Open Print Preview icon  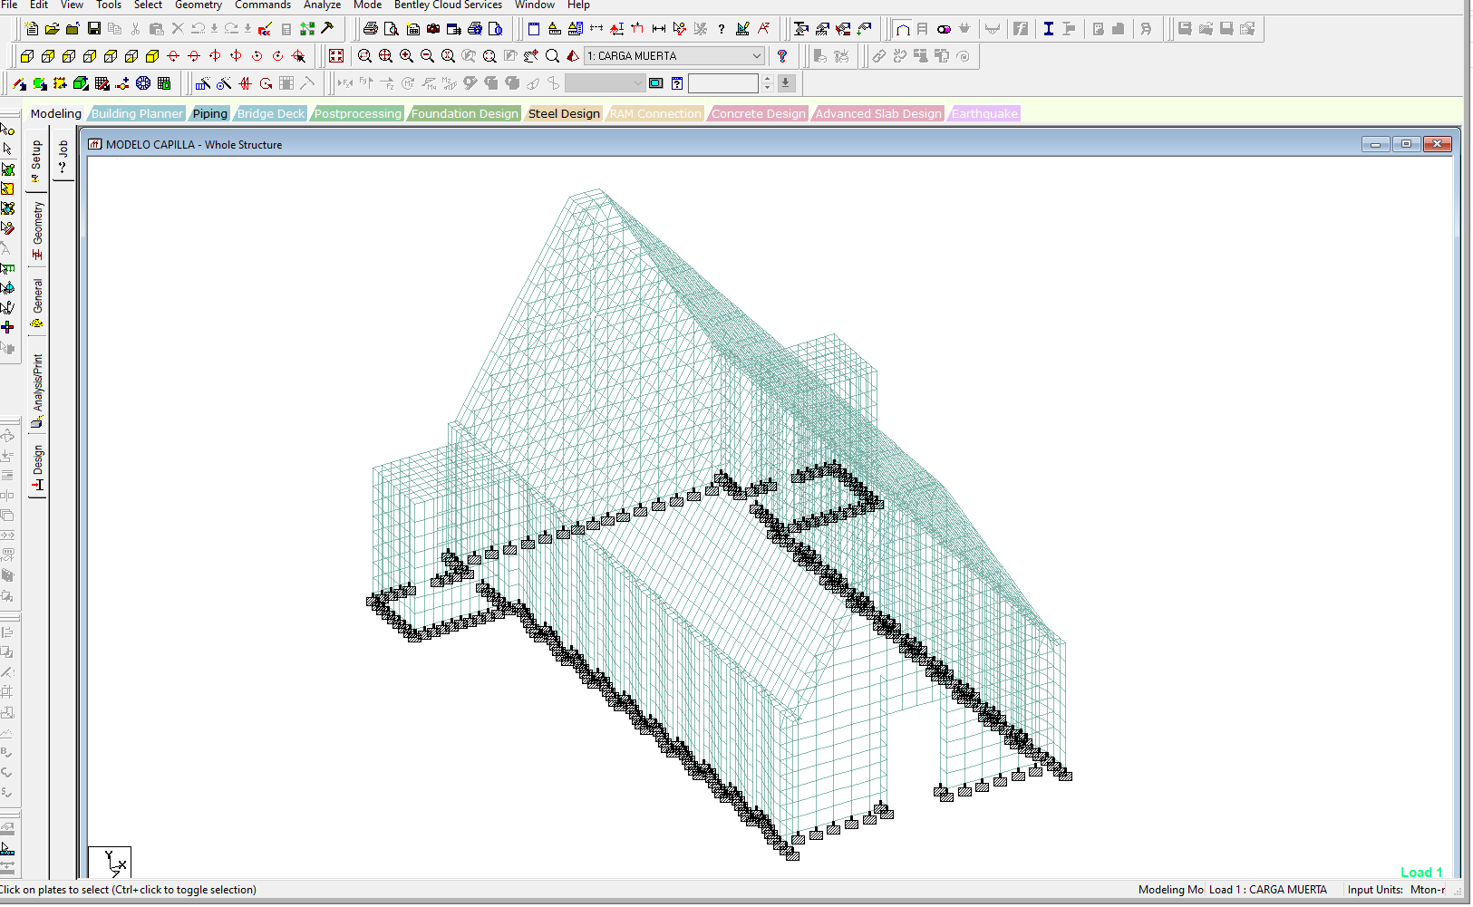[x=392, y=29]
